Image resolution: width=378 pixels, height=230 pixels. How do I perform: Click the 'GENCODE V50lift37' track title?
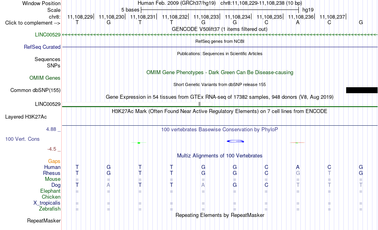(220, 29)
